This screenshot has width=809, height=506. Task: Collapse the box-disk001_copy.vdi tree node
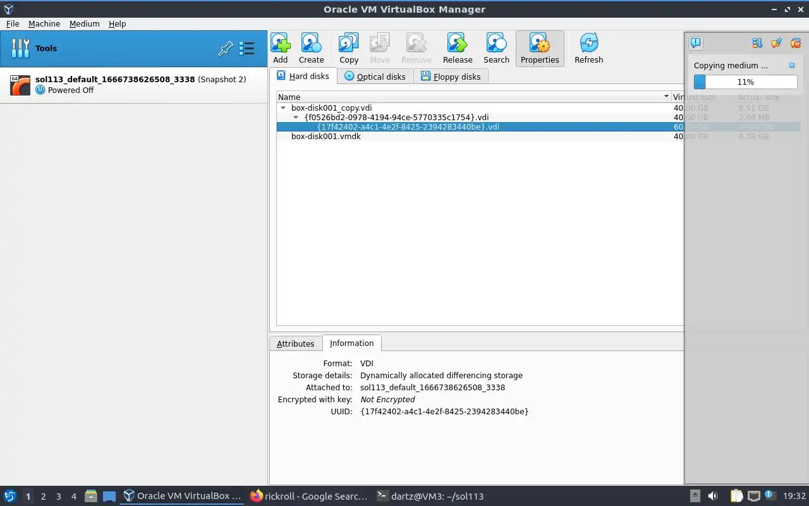(283, 108)
